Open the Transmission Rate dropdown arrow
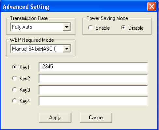159x130 pixels. tap(67, 27)
